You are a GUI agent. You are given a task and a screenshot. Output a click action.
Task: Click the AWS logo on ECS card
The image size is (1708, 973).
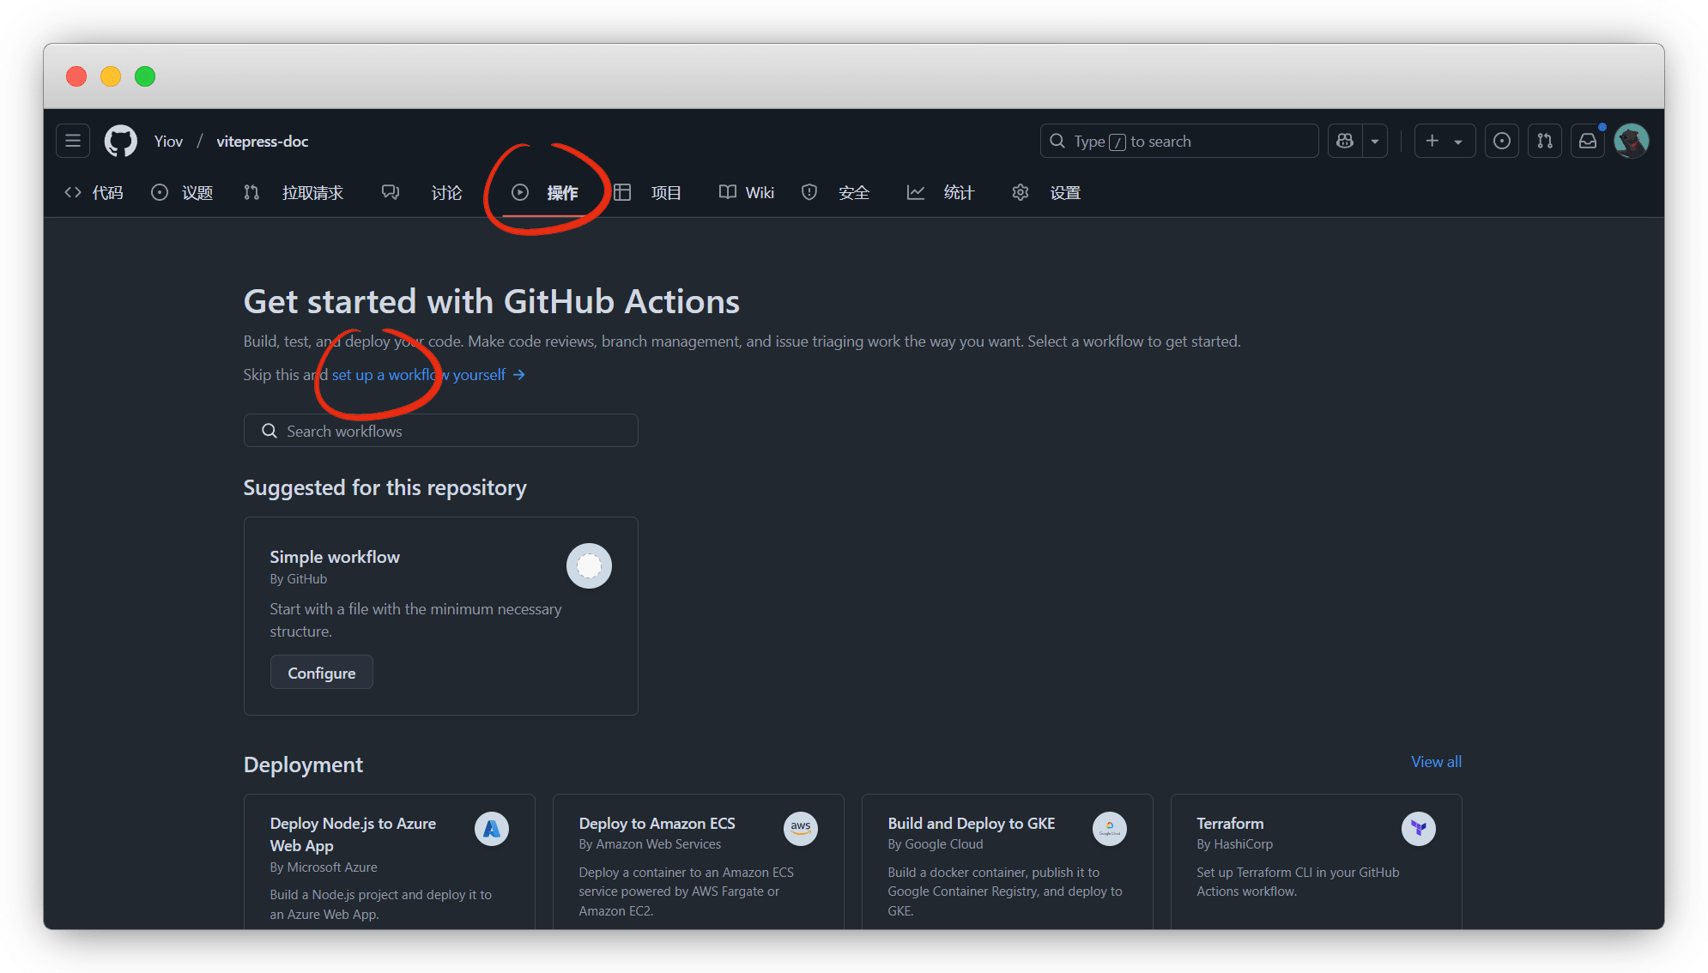800,828
